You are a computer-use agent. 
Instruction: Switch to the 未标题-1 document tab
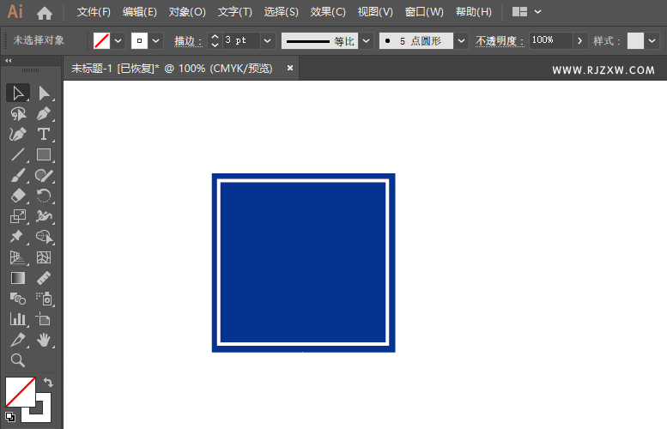(x=172, y=69)
